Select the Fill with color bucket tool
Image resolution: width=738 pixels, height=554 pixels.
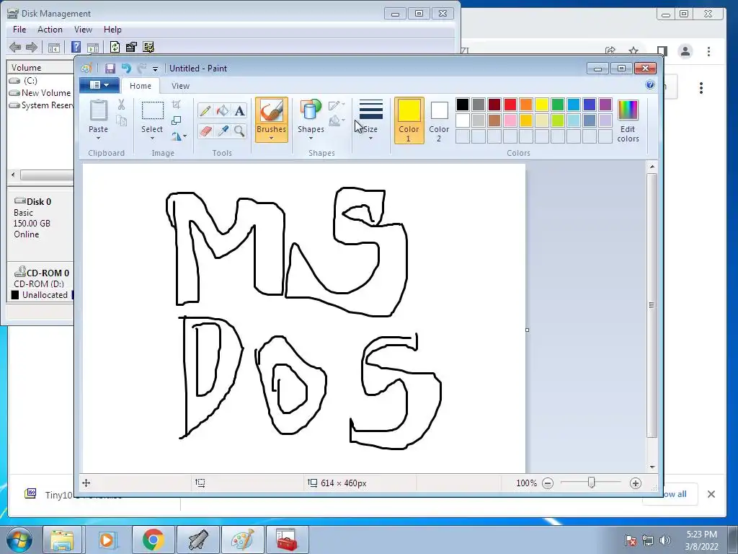[223, 110]
